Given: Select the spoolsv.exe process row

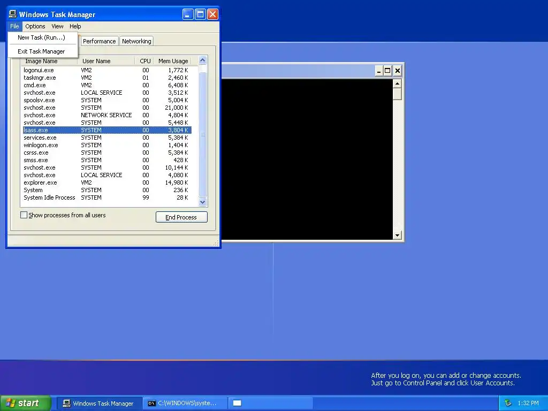Looking at the screenshot, I should pos(106,100).
